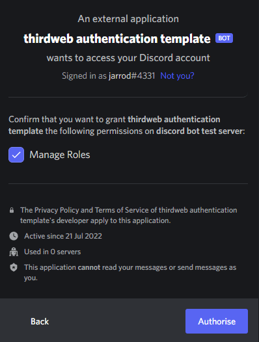Click the An external application caption
259x342 pixels.
(128, 19)
